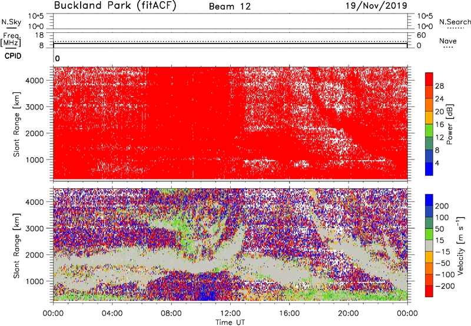This screenshot has width=471, height=326.
Task: Click the '-50' Velocity colorbar tick label
Action: [443, 263]
